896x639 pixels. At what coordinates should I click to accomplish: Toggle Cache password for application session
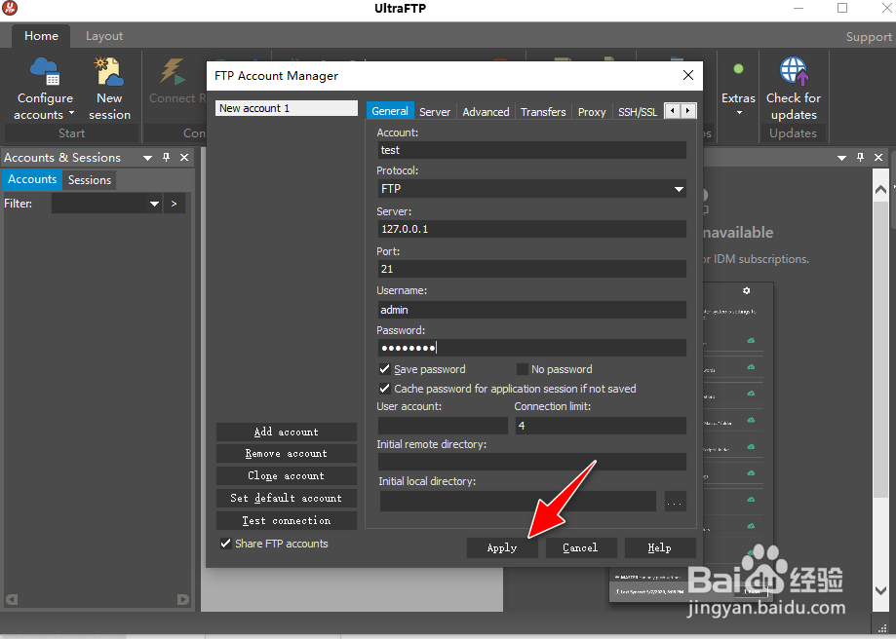pos(384,389)
